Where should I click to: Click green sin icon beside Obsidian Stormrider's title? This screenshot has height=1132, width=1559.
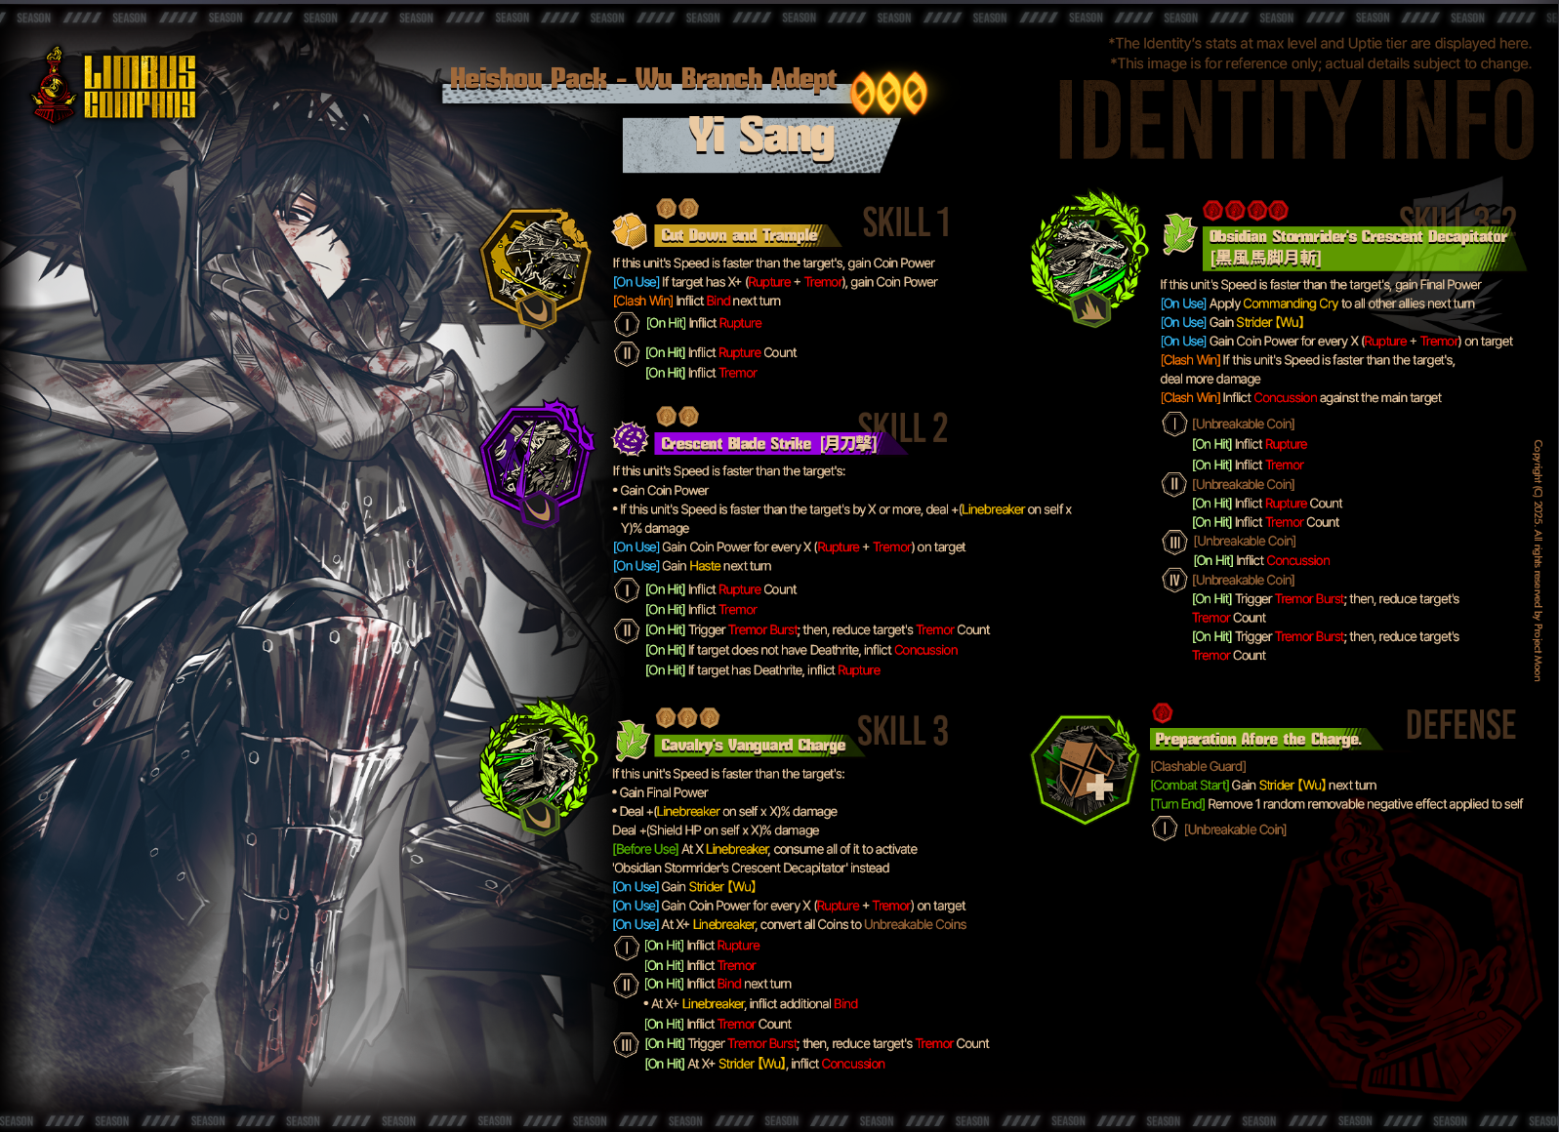tap(1179, 235)
